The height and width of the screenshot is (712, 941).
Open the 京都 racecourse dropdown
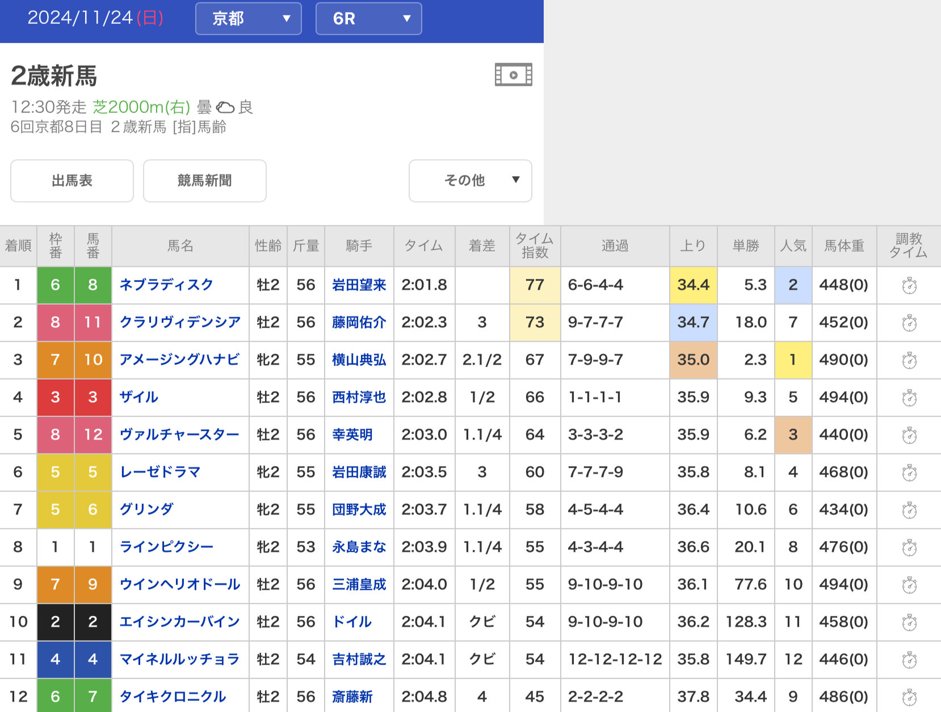pos(249,19)
